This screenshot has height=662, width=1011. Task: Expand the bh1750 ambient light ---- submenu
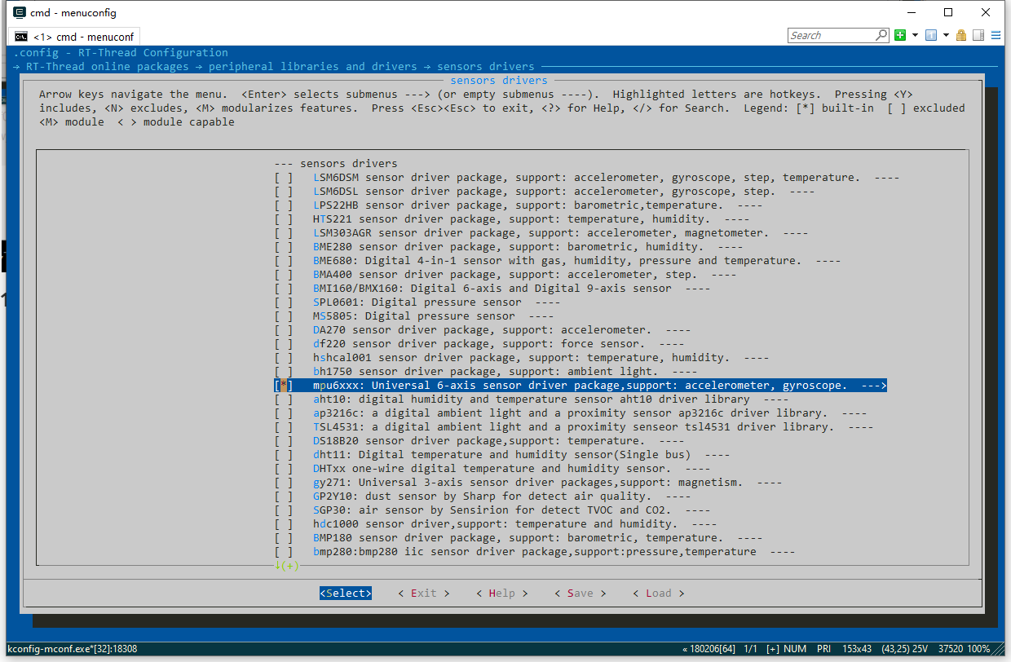pos(685,372)
